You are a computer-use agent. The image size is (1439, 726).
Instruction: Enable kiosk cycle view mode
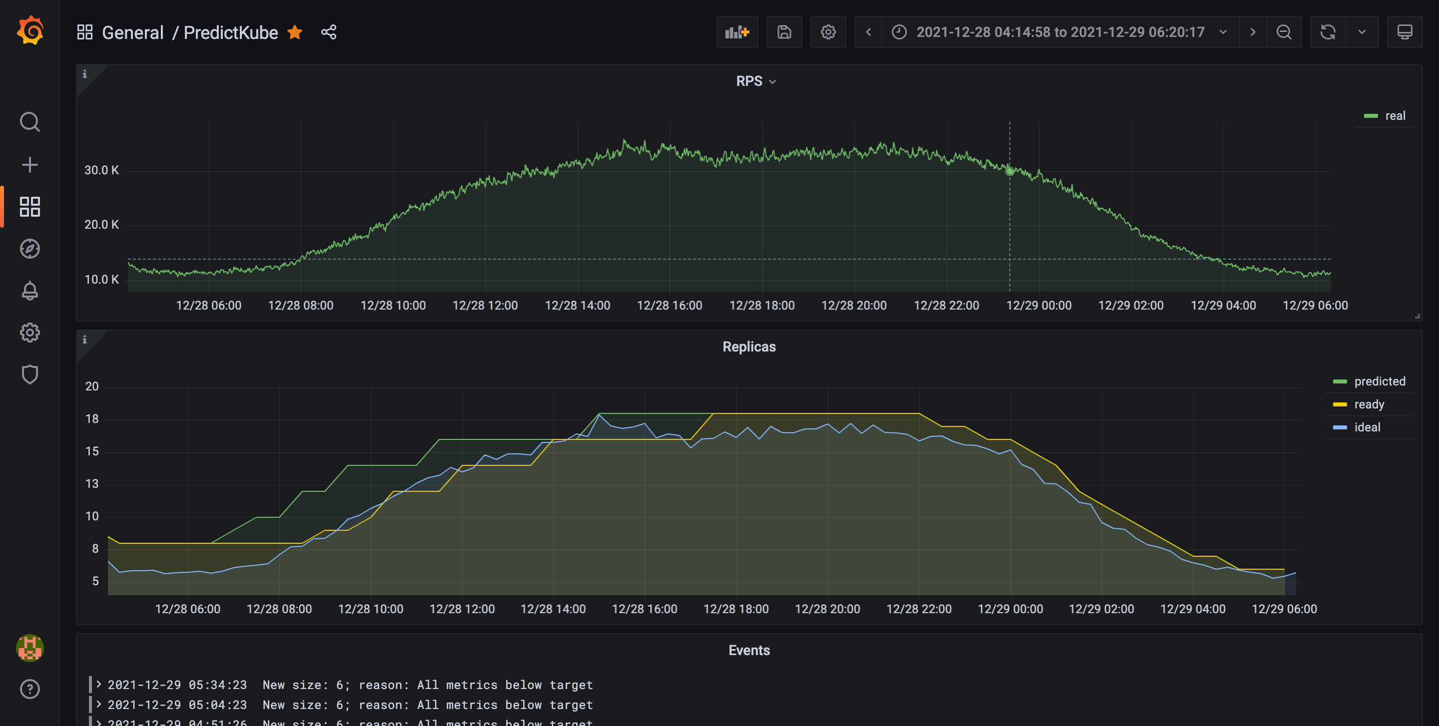coord(1405,32)
